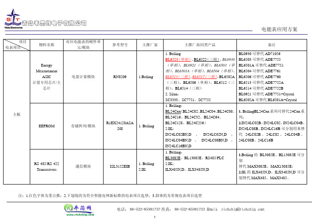312x220 pixels.
Task: Click the underlined BL6522 (三相) product
Action: (x=207, y=59)
